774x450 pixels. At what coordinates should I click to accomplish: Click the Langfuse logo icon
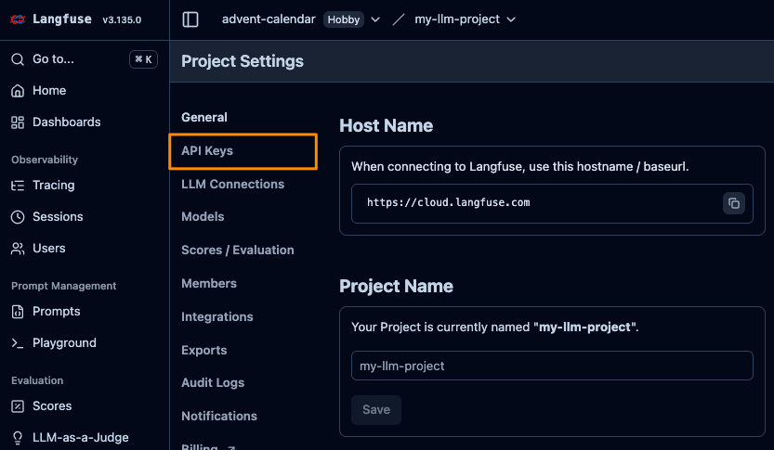coord(17,19)
